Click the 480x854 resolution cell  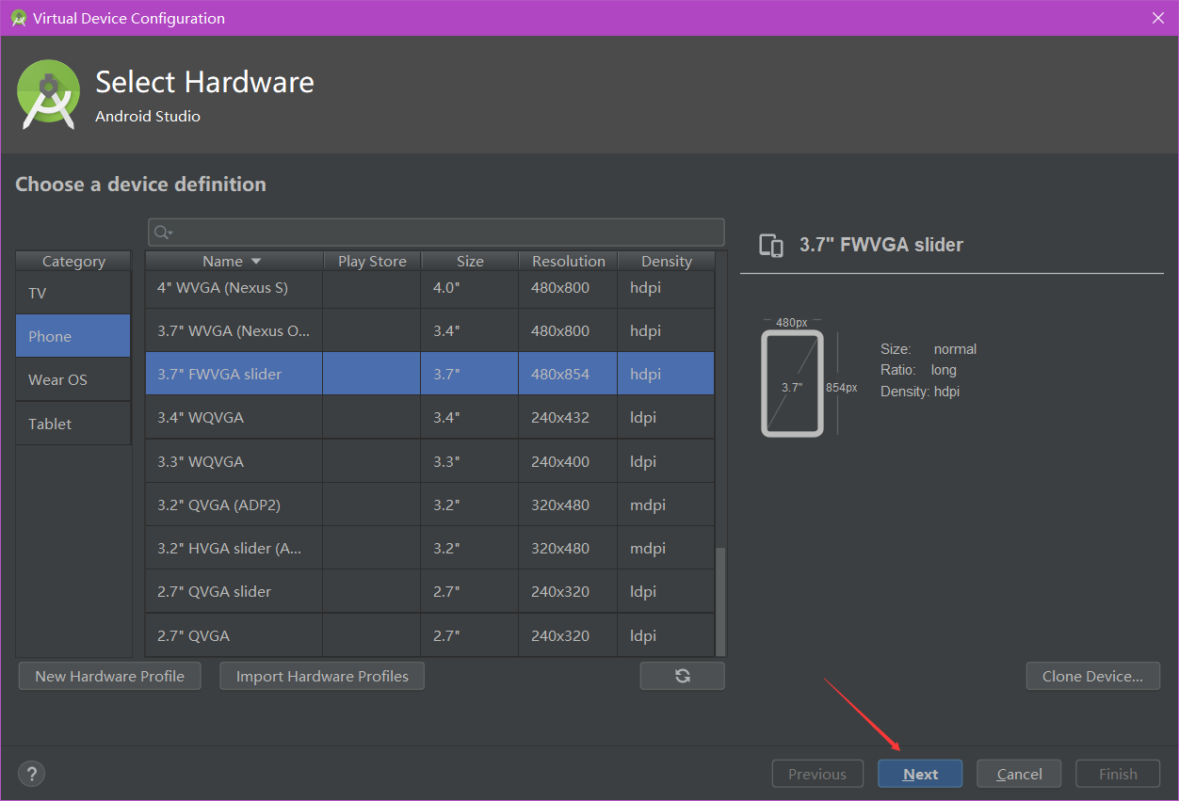tap(569, 374)
